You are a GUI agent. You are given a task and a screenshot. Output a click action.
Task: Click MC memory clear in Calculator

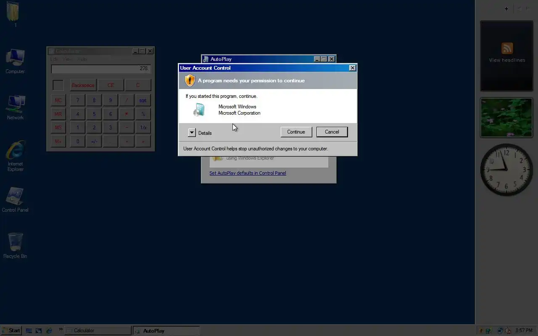tap(58, 100)
